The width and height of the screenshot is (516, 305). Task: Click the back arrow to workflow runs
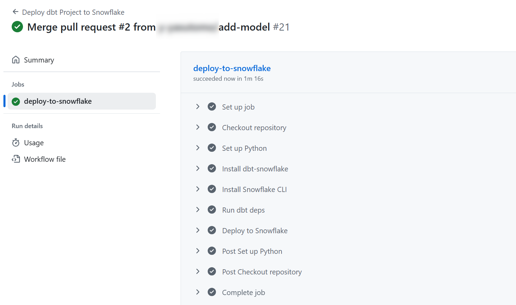[x=15, y=12]
